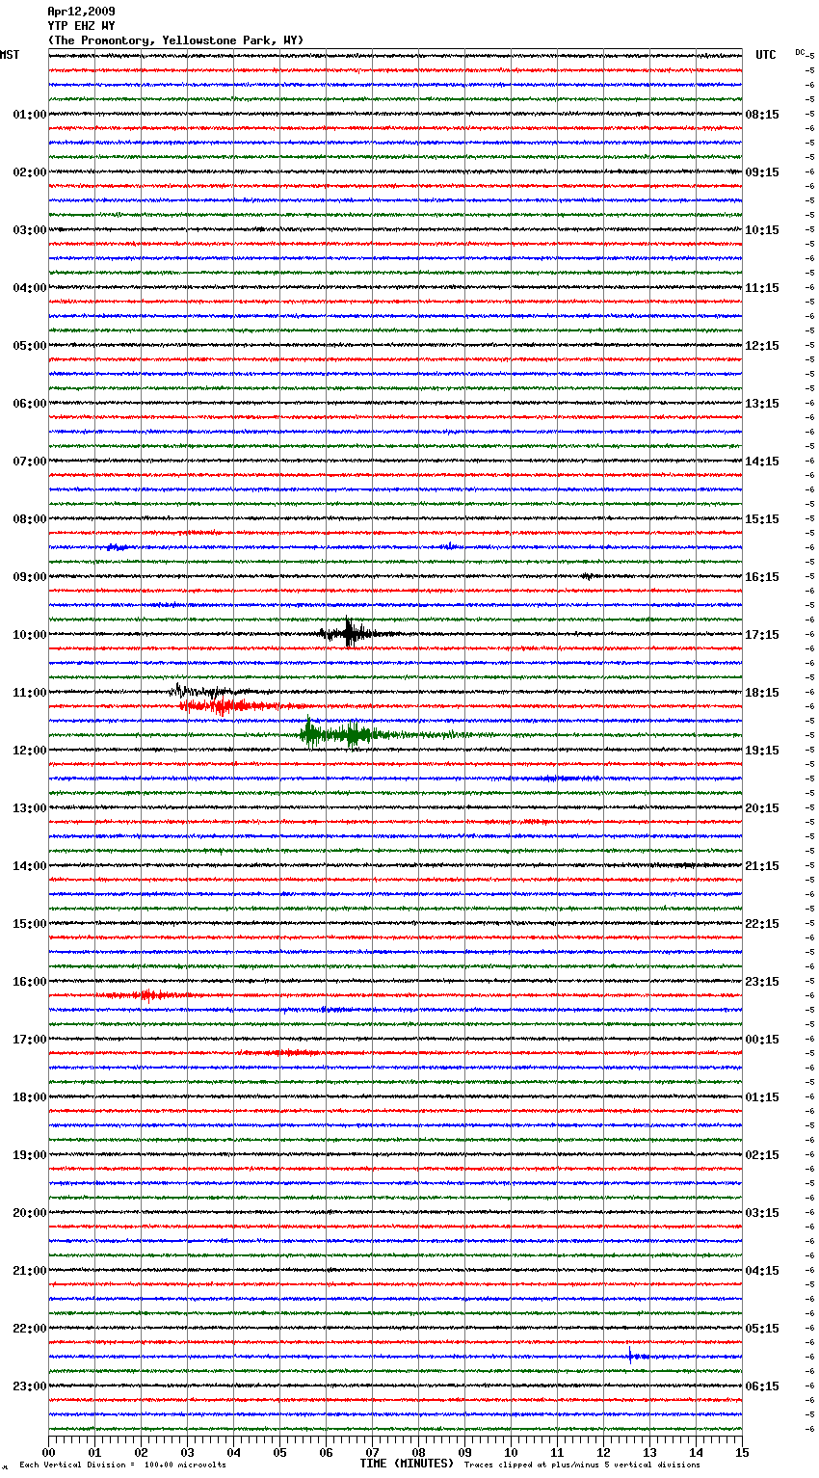This screenshot has width=819, height=1478.
Task: Click the 08:15 UTC label
Action: click(x=762, y=115)
